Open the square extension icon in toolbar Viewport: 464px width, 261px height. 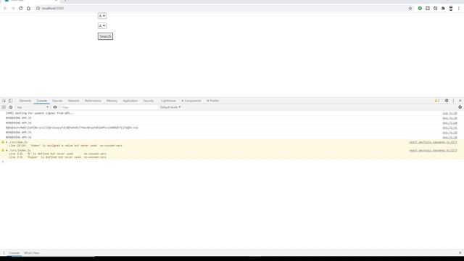(x=428, y=8)
